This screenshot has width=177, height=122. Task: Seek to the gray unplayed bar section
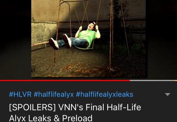pyautogui.click(x=152, y=81)
